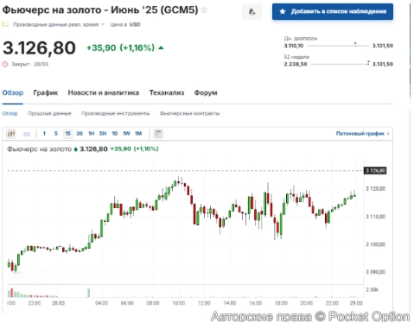Set chart interval to 5H
This screenshot has height=322, width=414.
point(103,134)
